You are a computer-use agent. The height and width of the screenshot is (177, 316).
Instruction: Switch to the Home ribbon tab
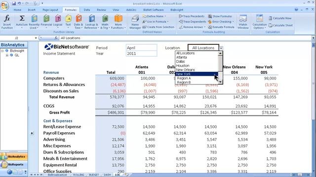pos(17,10)
